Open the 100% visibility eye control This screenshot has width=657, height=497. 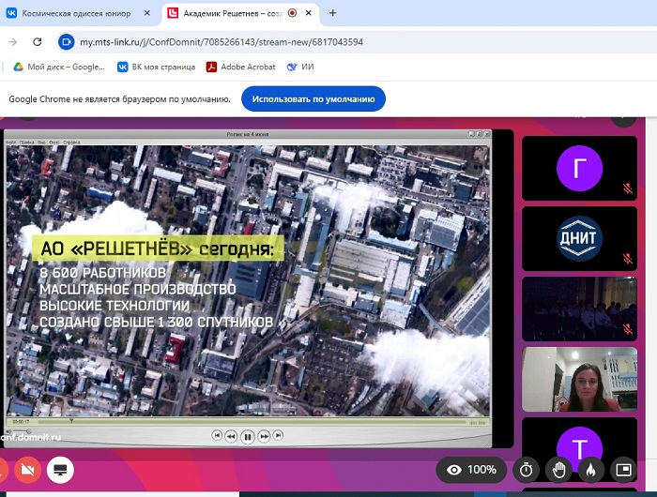pos(471,469)
